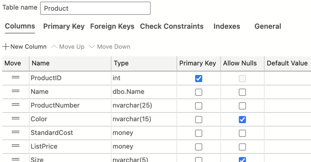
Task: Click the move handle for StandardCost row
Action: tap(16, 133)
